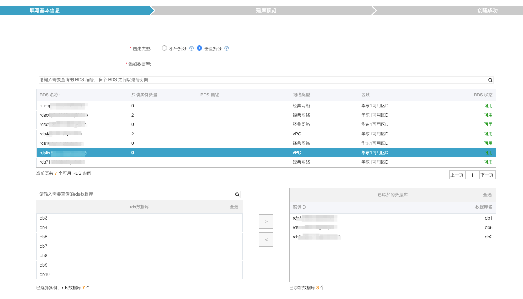Open help icon next to 垂直拆分

coord(226,48)
